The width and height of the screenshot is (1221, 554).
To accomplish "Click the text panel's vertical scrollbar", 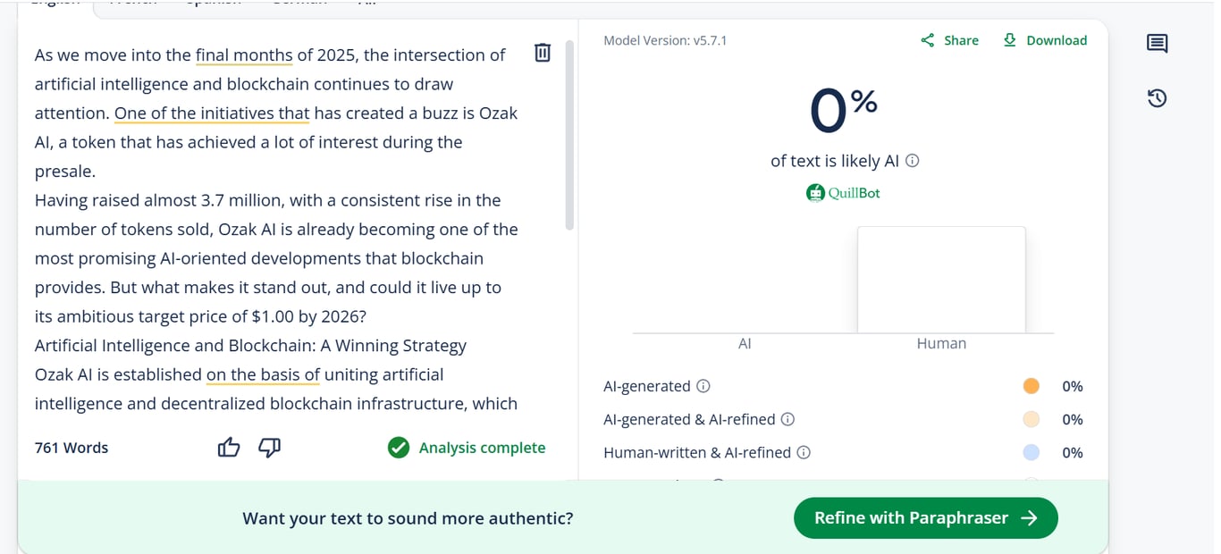I will [569, 134].
